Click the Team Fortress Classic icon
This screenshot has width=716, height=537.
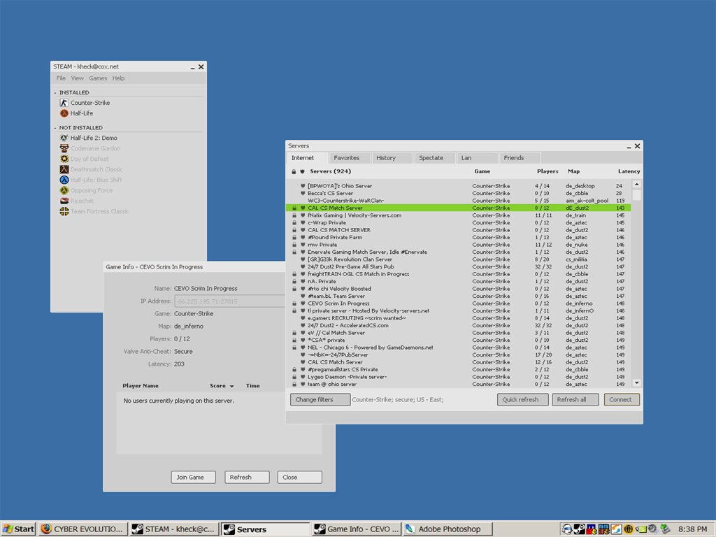[64, 211]
